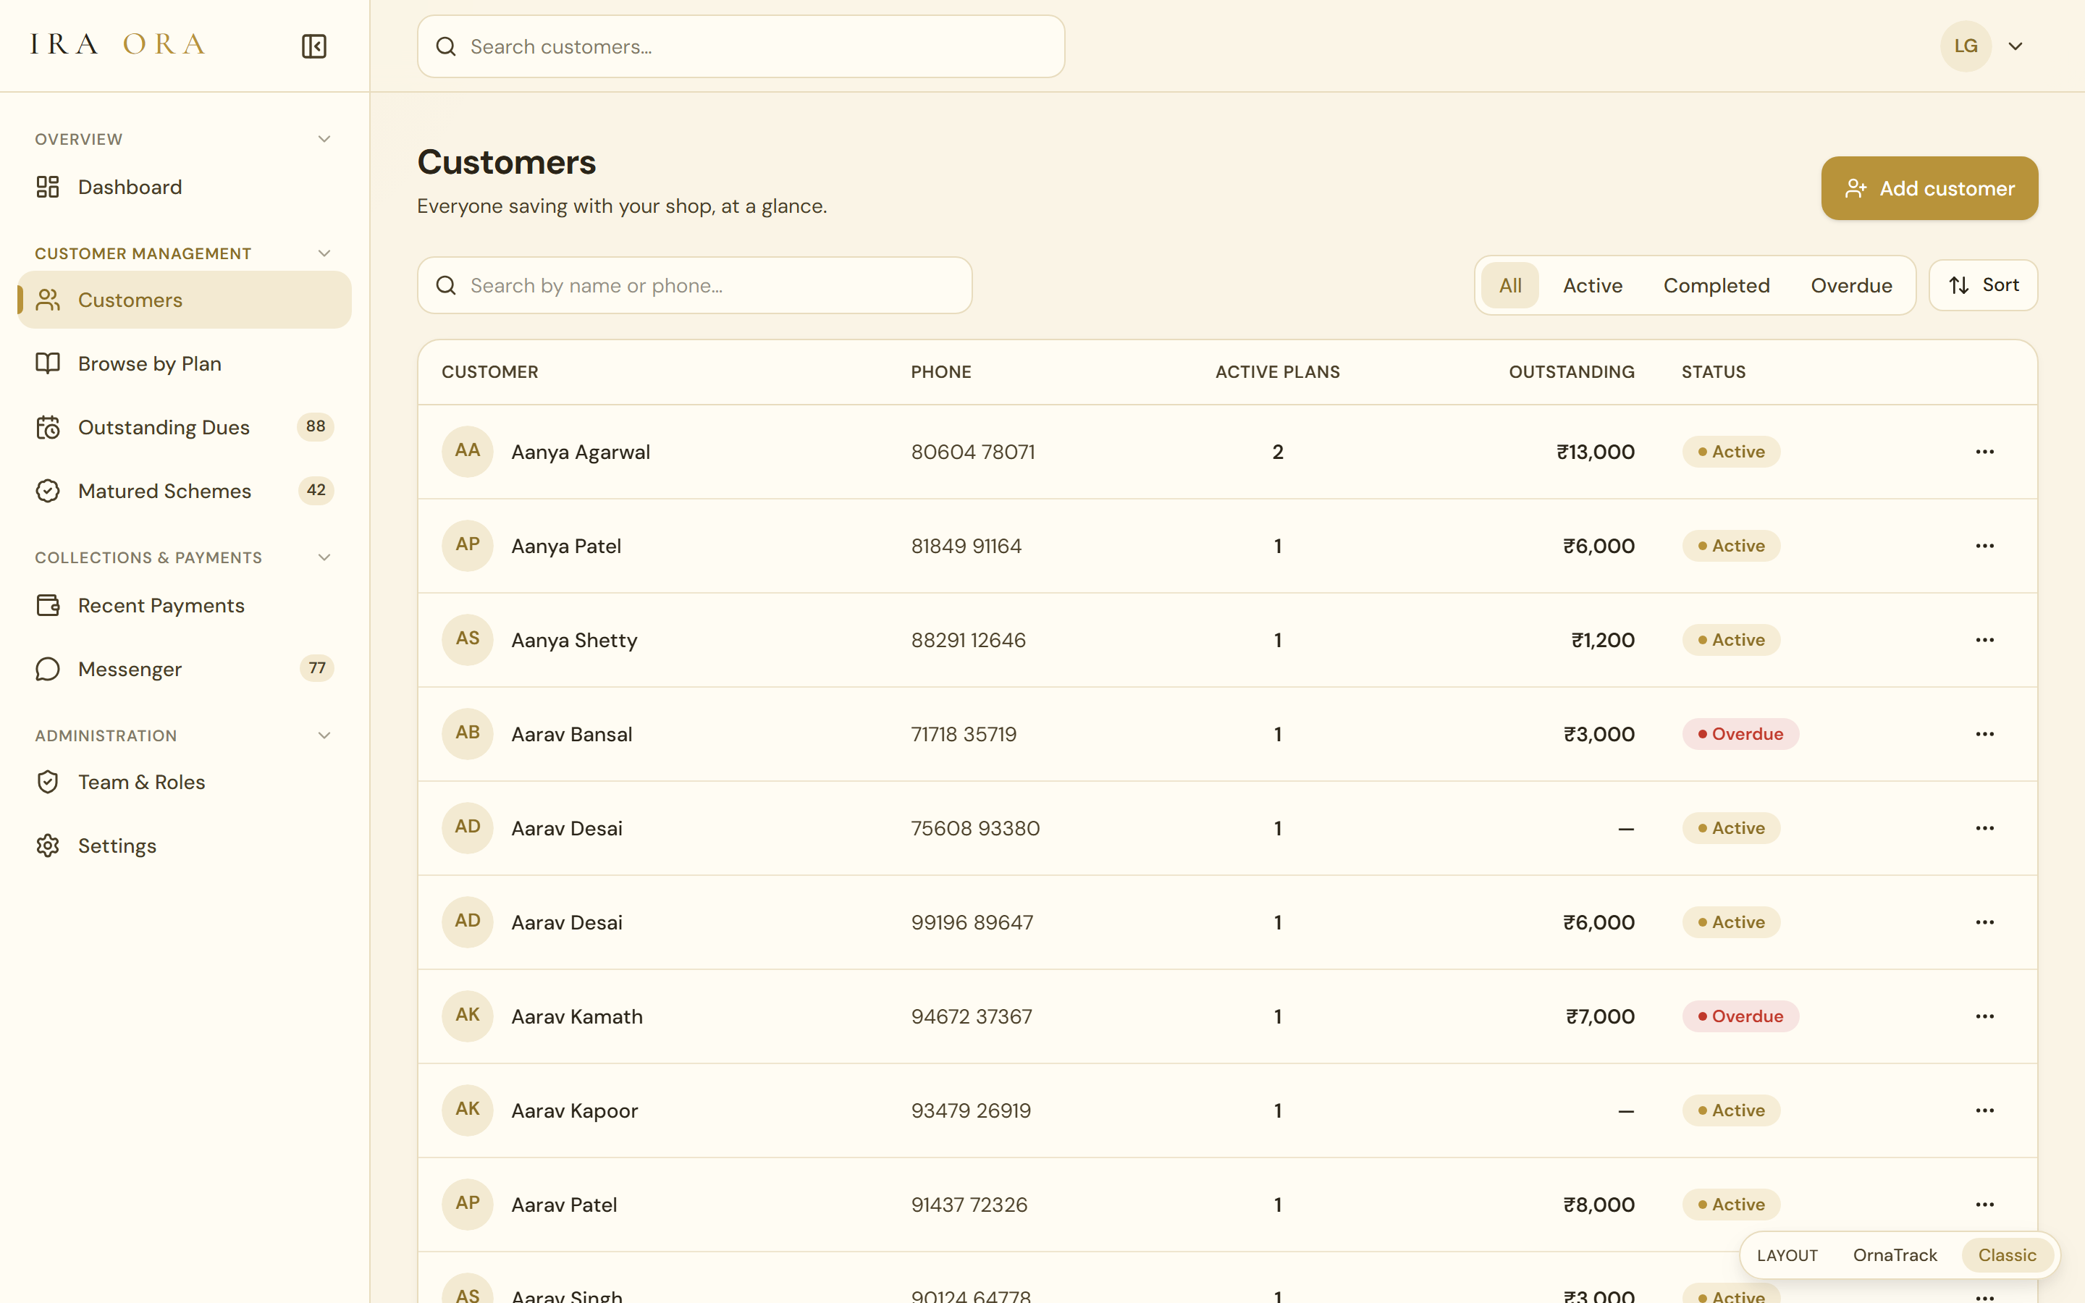Screen dimensions: 2085x1303
Task: Click the Team & Roles shield icon
Action: (47, 783)
